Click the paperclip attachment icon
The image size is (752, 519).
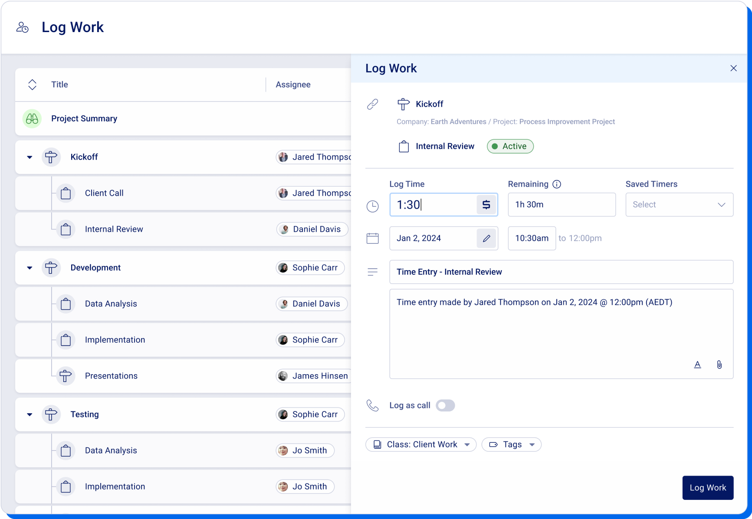[719, 365]
